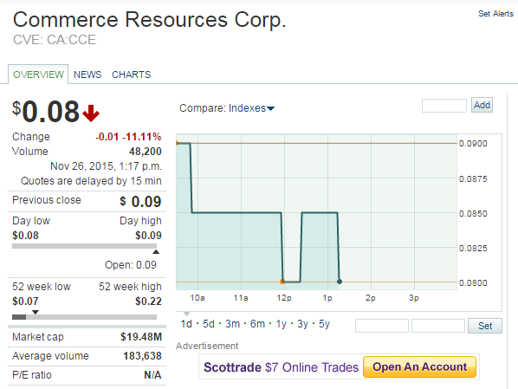
Task: Switch chart to 5y timeframe
Action: [325, 324]
